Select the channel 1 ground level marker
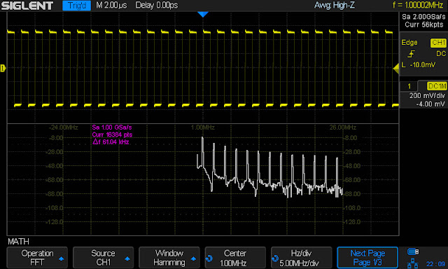This screenshot has width=448, height=269. coord(3,68)
